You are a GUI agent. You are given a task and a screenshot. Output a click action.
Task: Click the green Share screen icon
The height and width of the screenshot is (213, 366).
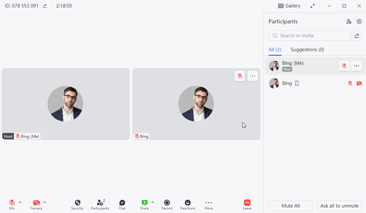pyautogui.click(x=144, y=203)
